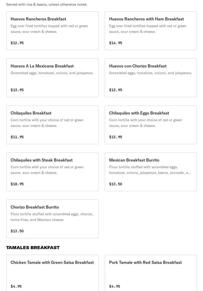Open the Chorizo Breakfast Burrito card
The height and width of the screenshot is (291, 203).
pos(52,219)
